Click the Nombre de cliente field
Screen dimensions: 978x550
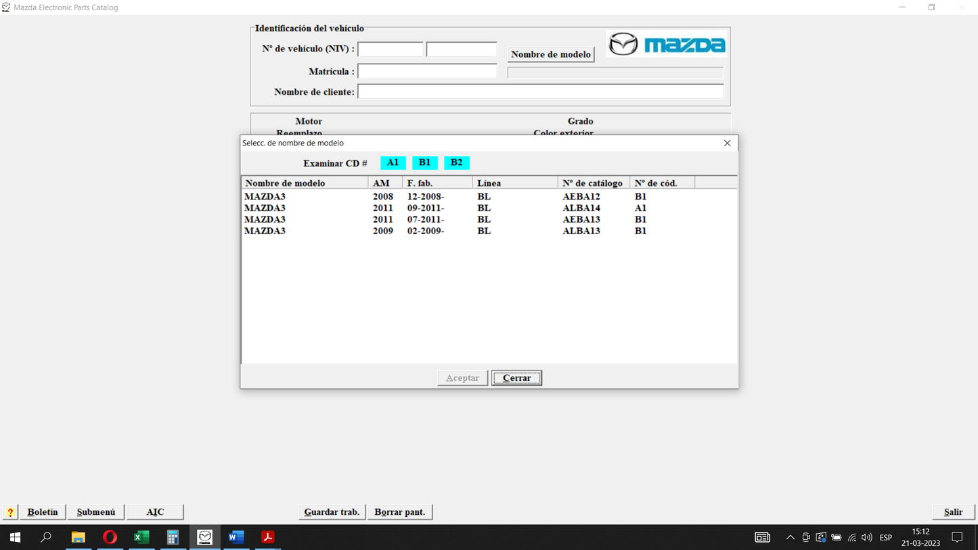(540, 91)
